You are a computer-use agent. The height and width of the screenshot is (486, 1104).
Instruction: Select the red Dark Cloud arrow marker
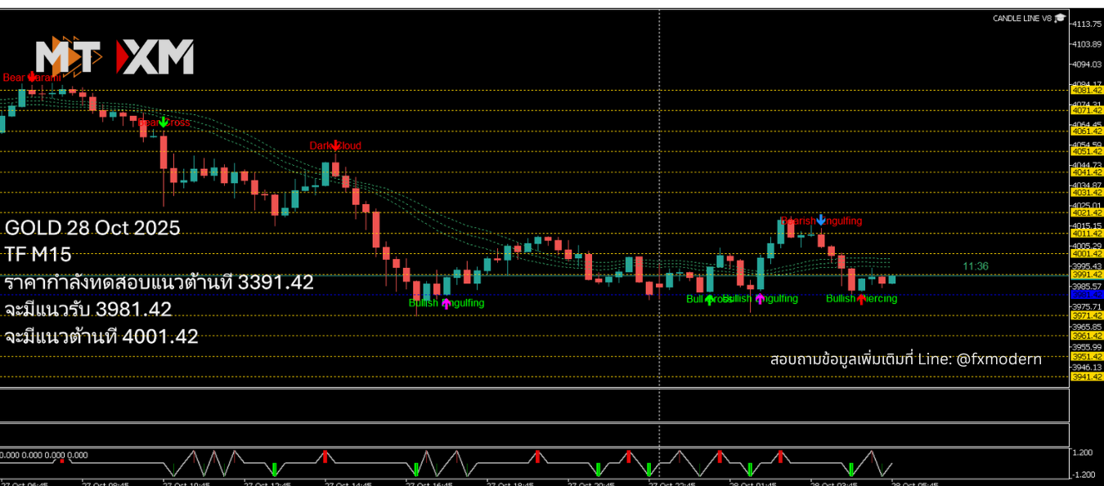(x=335, y=145)
